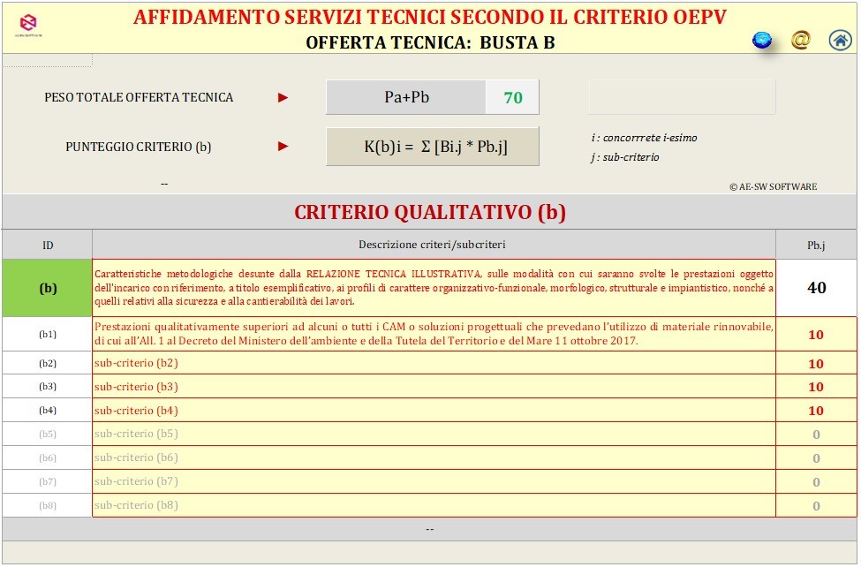This screenshot has height=567, width=861.
Task: Edit the (b1) CAM sub-criterion description
Action: point(434,334)
